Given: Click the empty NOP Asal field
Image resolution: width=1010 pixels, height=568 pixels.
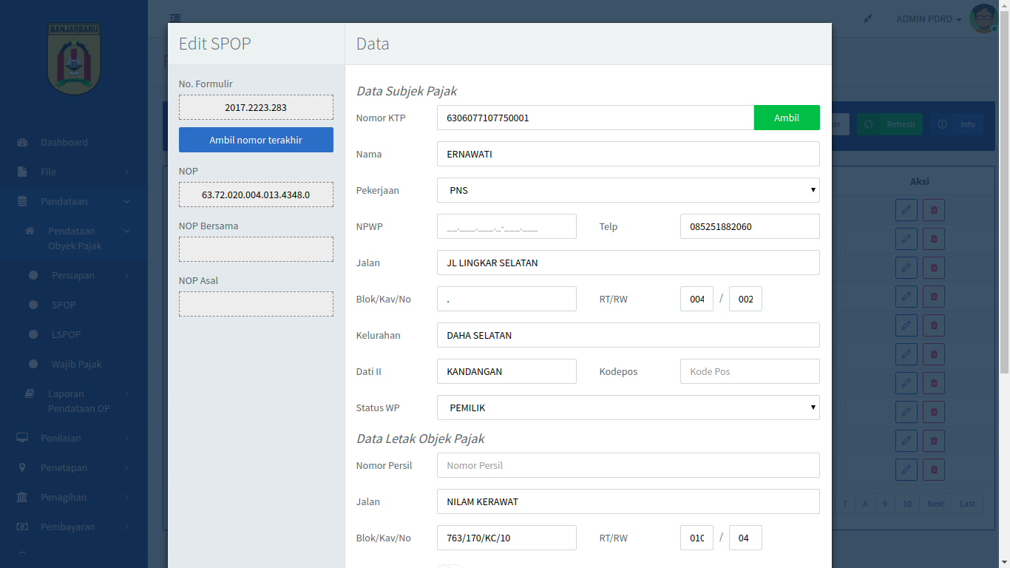Looking at the screenshot, I should pos(256,304).
